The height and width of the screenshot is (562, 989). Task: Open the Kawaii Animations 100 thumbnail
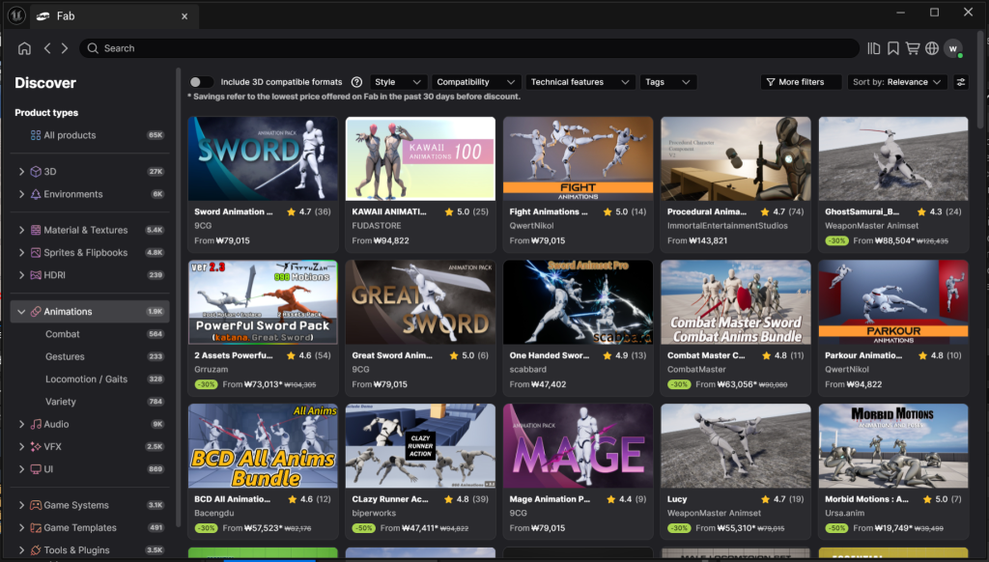pos(421,159)
